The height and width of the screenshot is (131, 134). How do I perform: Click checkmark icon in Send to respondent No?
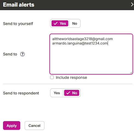pyautogui.click(x=68, y=93)
